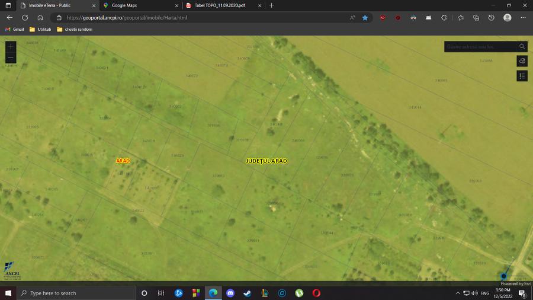Switch to the Google Maps tab
Screen dimensions: 533x300
point(129,5)
